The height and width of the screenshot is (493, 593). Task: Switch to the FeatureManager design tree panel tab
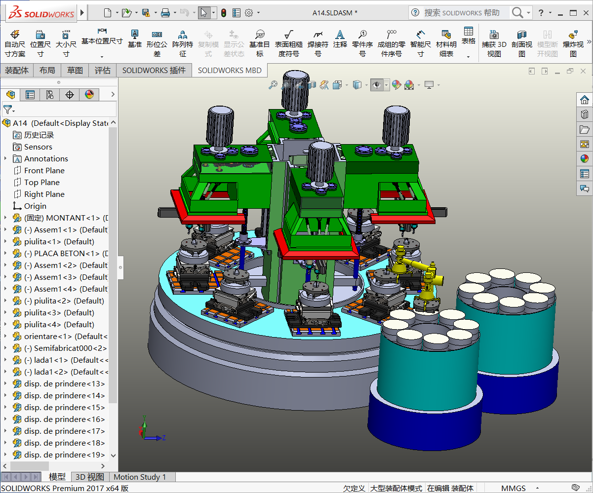tap(10, 94)
